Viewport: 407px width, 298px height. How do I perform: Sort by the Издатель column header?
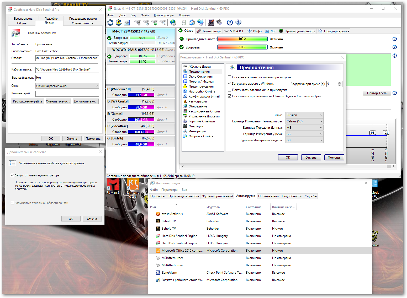coord(224,207)
